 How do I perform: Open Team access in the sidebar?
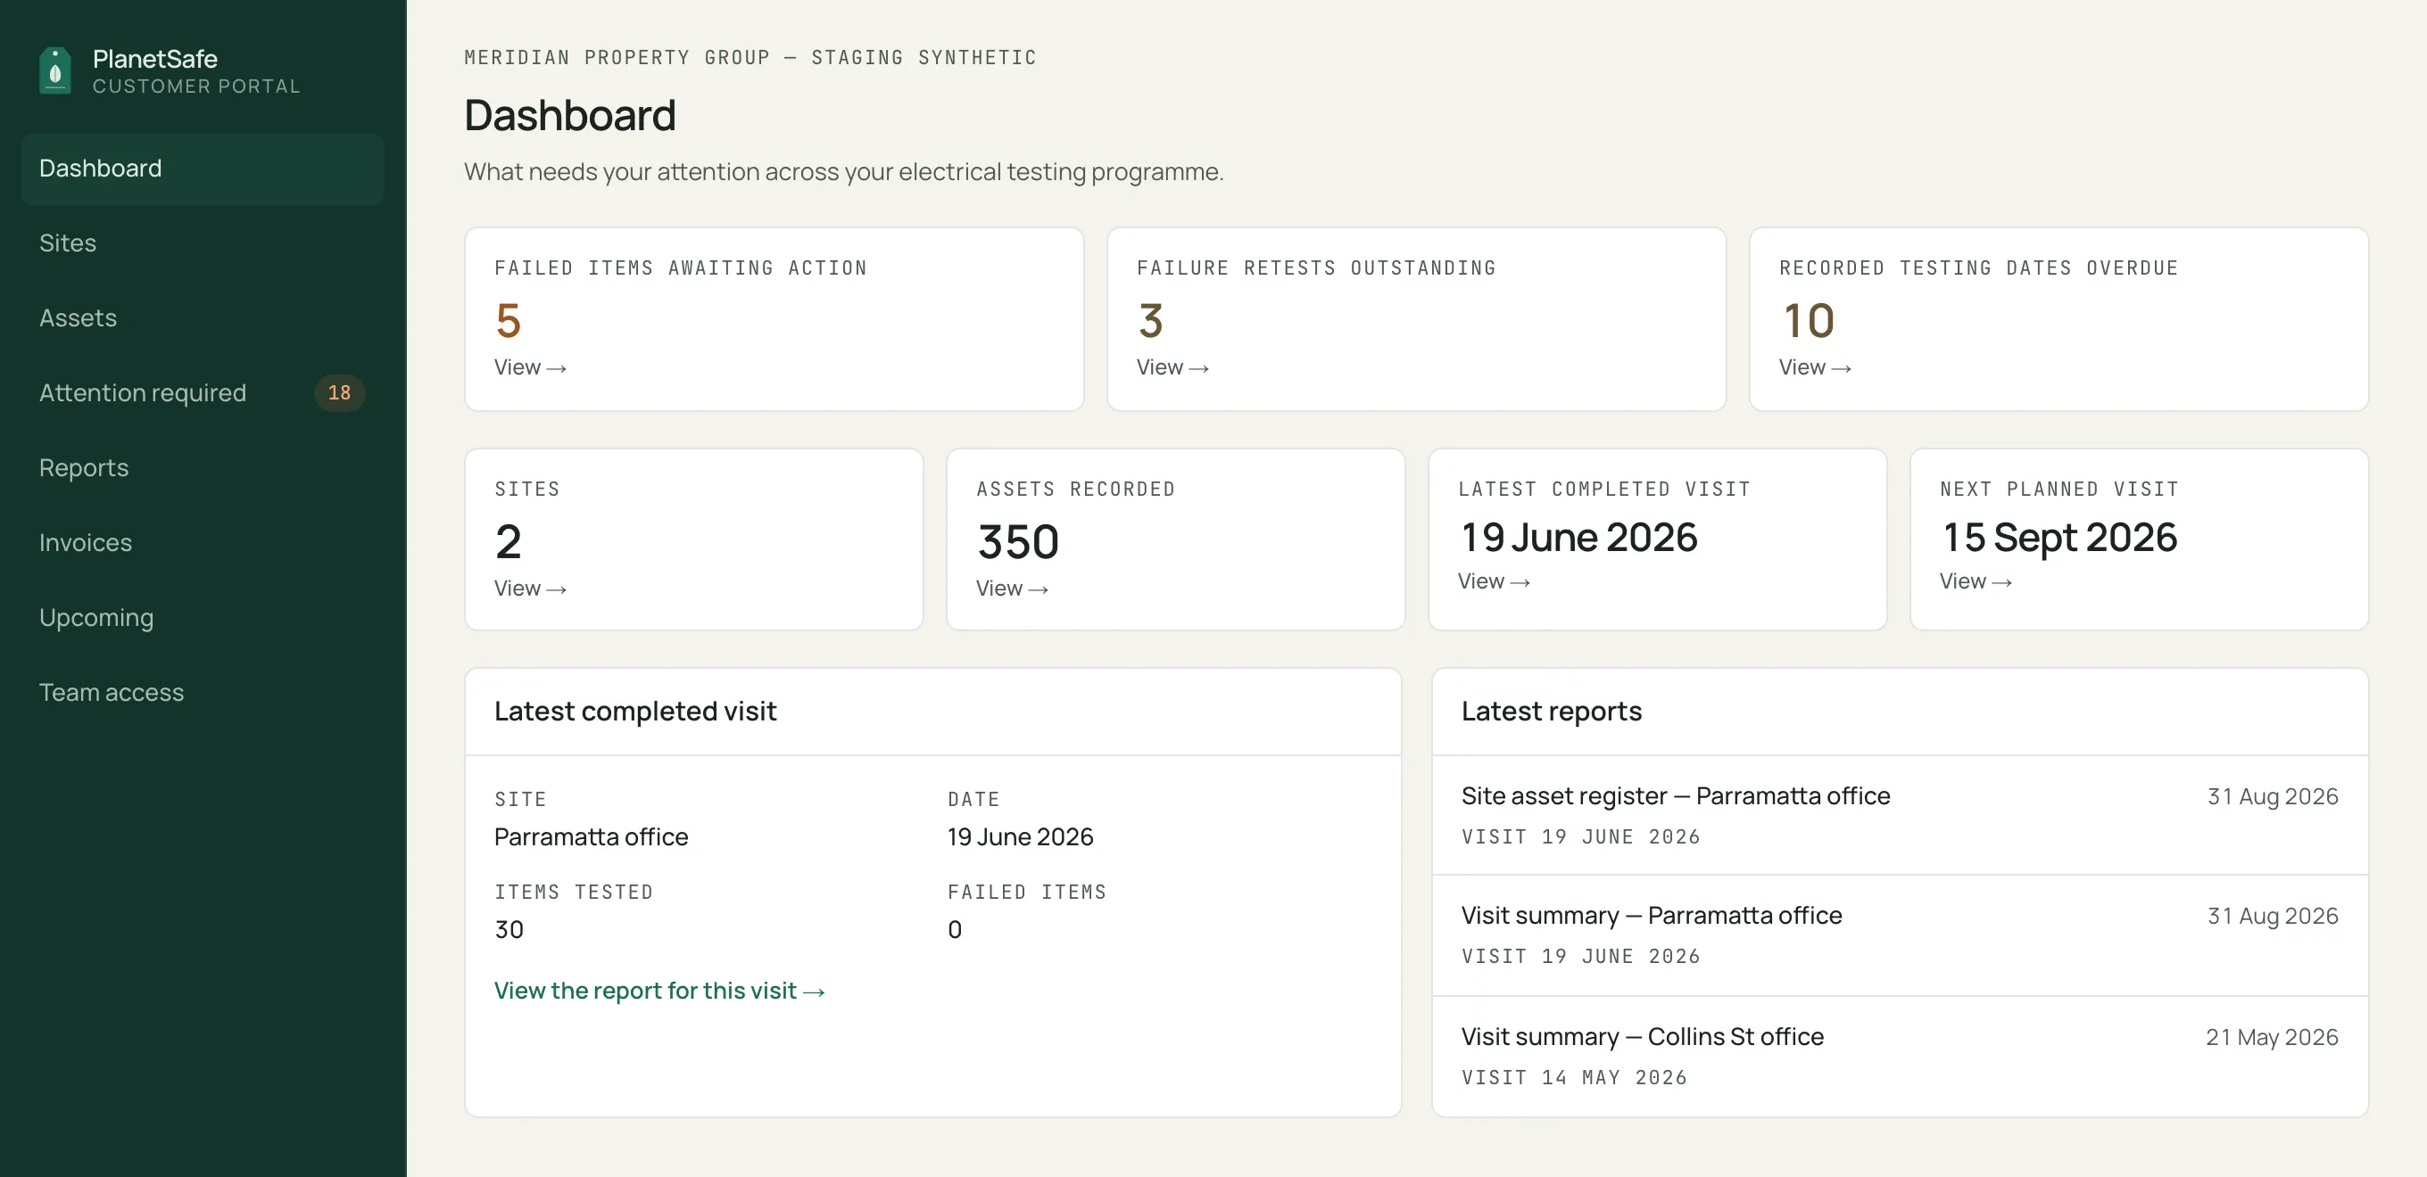click(203, 692)
